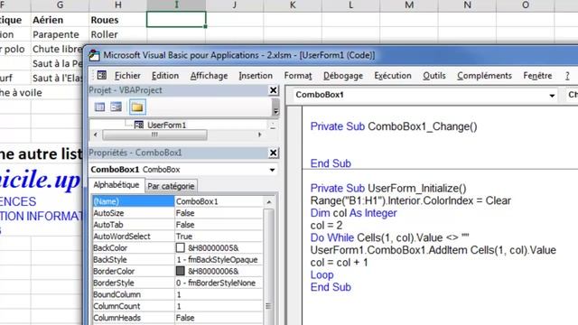Viewport: 578px width, 325px height.
Task: Click the Loop code line
Action: click(322, 274)
